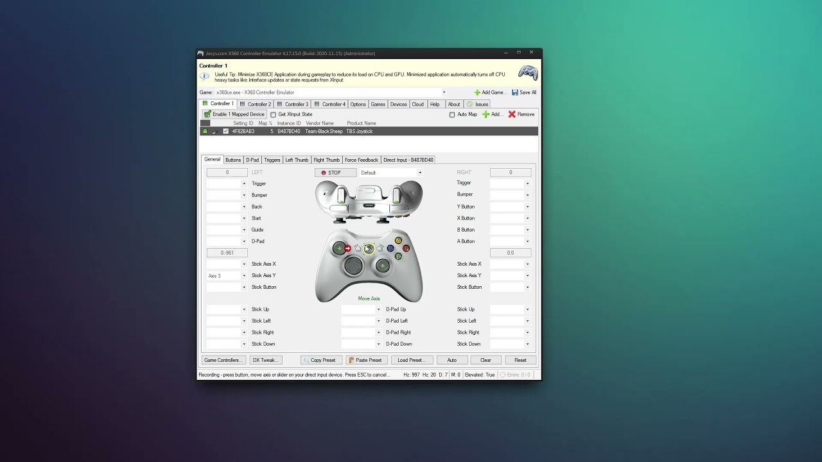Click the X button on the controller image
The height and width of the screenshot is (462, 822).
point(390,248)
